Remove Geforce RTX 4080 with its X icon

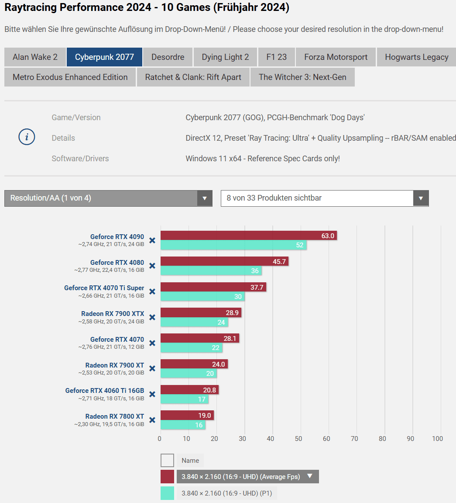(x=152, y=266)
